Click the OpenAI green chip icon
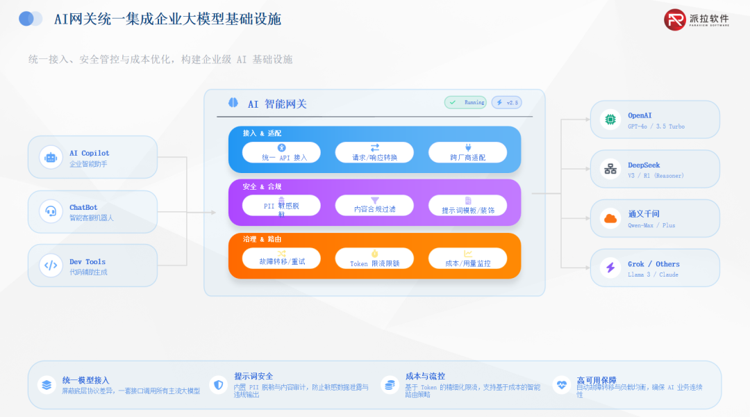Viewport: 750px width, 417px height. (x=610, y=120)
